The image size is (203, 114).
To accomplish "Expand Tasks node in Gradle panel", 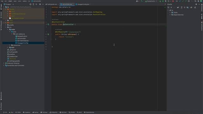I will (170, 13).
